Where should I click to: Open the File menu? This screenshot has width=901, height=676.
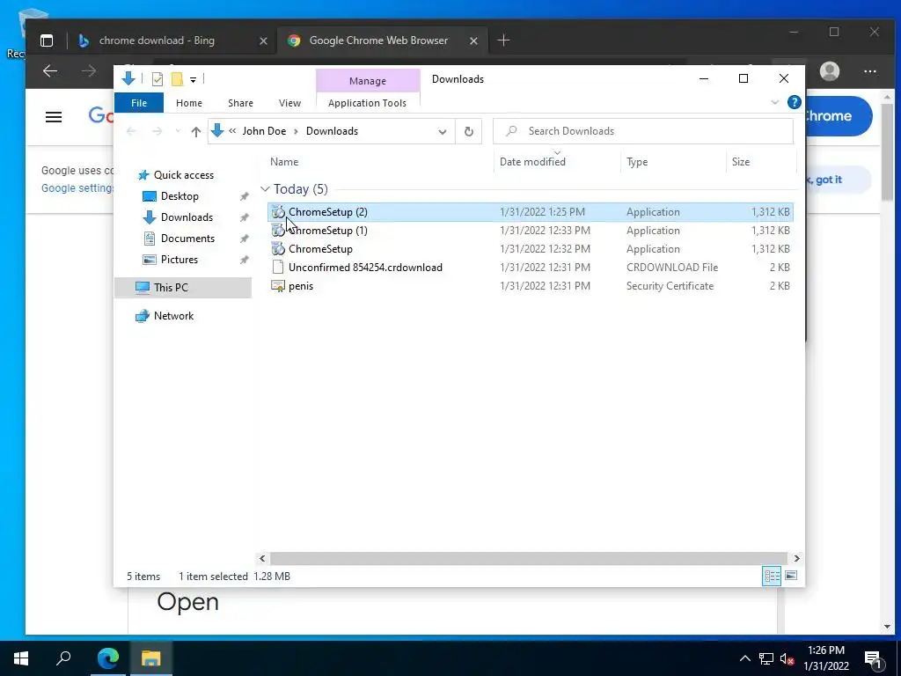[139, 103]
